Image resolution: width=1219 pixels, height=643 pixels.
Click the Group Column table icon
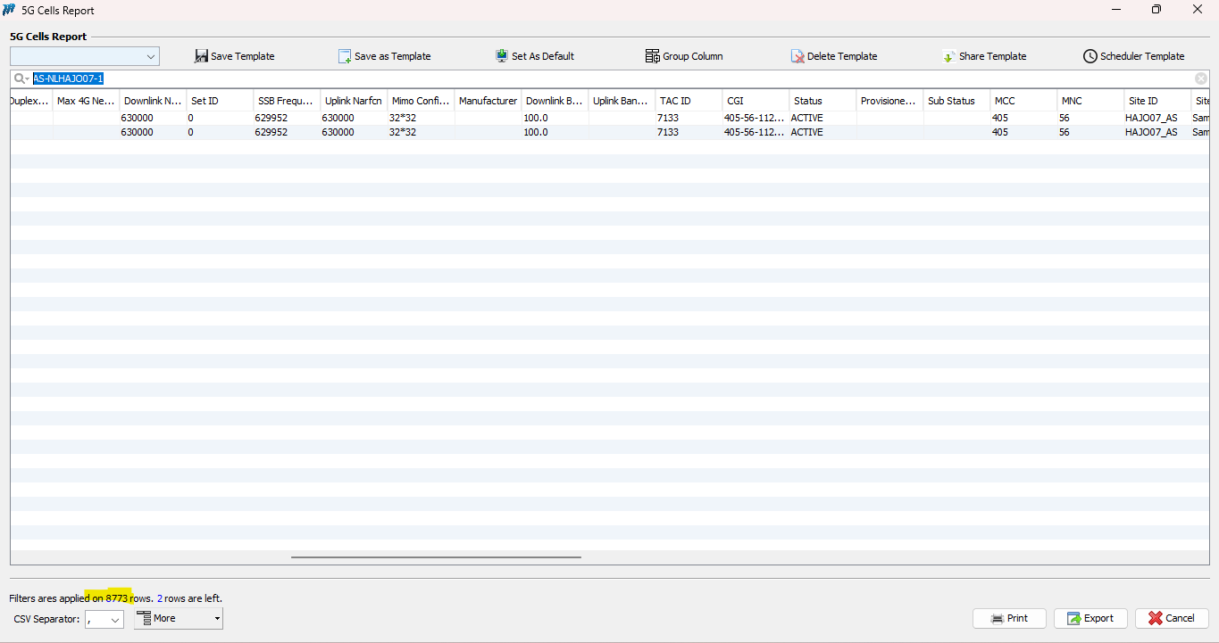pyautogui.click(x=652, y=56)
